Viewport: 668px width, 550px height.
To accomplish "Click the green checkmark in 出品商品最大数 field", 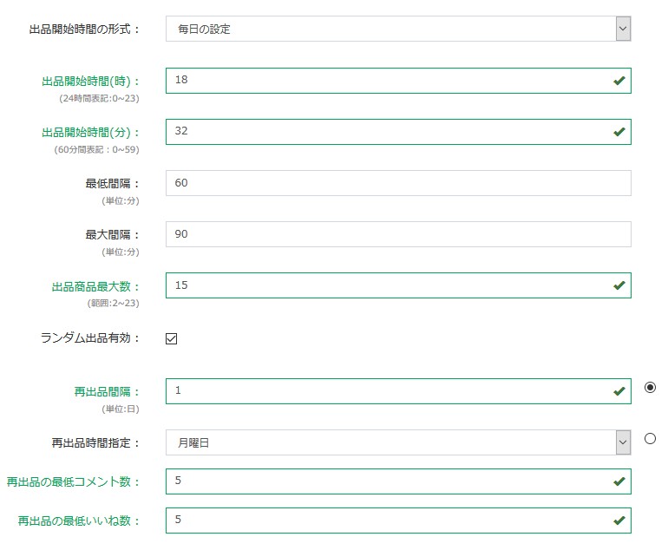I will point(619,285).
